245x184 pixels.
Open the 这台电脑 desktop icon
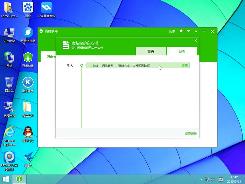[x=9, y=35]
